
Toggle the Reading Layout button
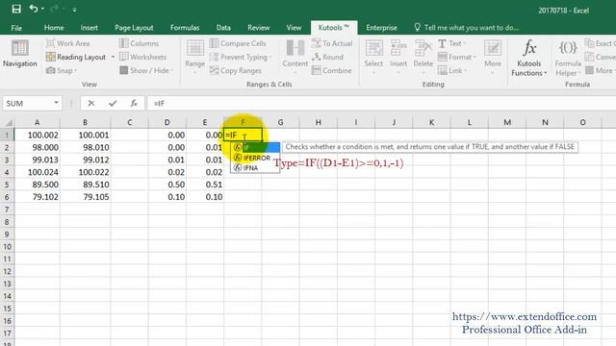coord(76,57)
